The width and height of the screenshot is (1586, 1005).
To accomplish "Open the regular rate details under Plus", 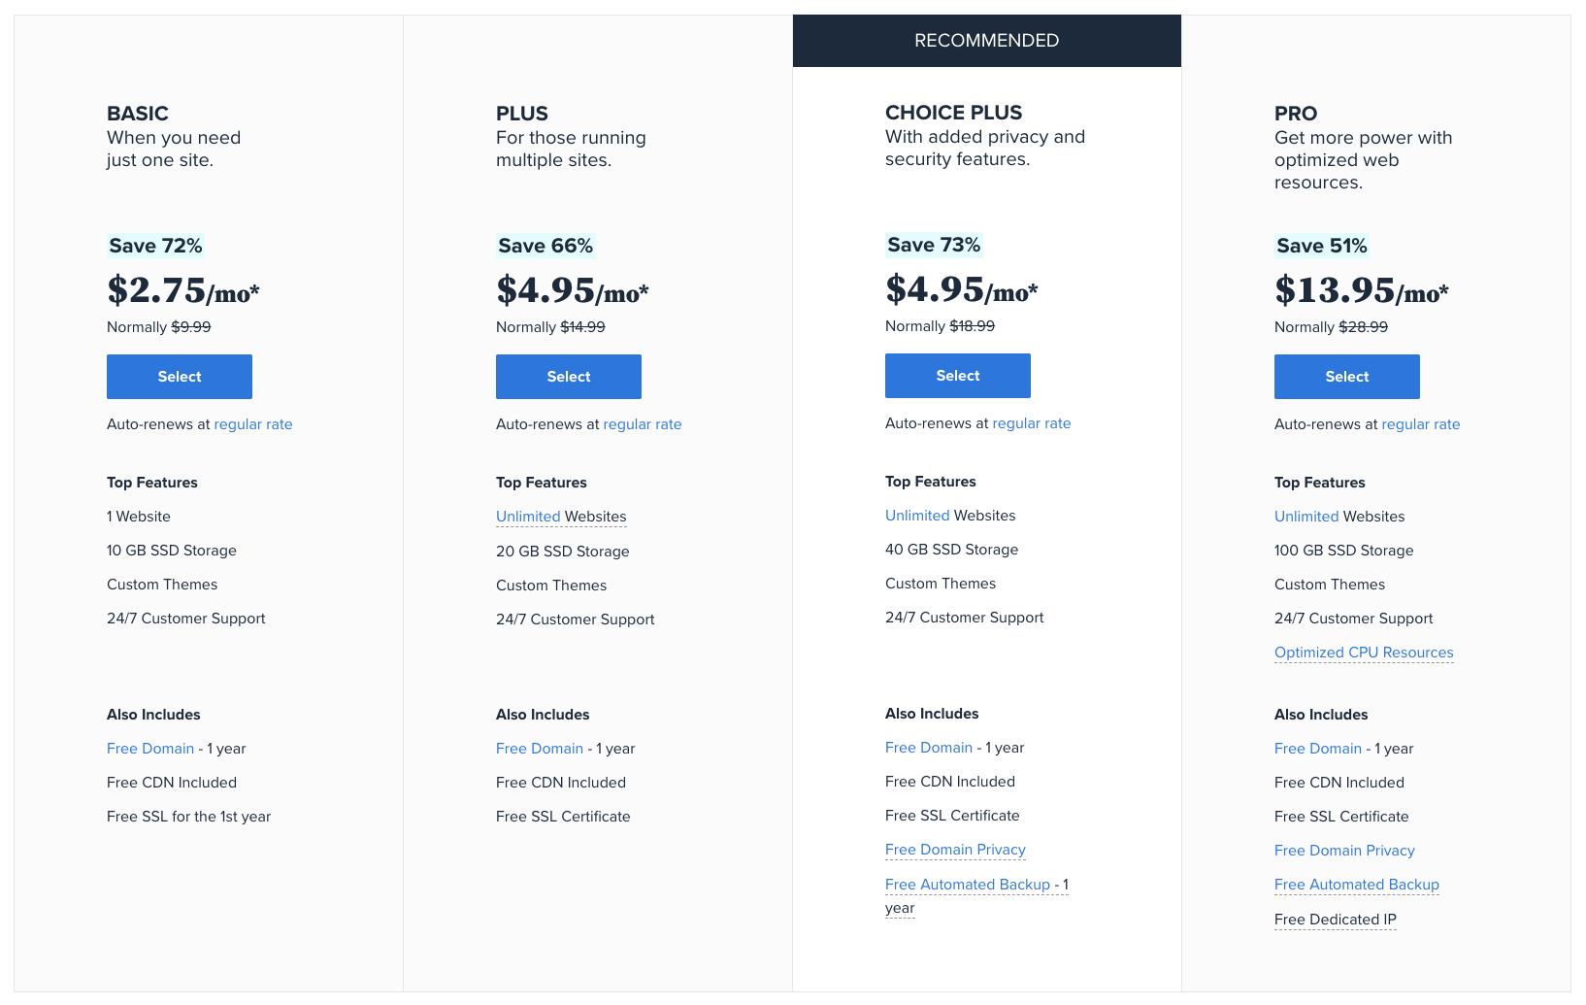I will 643,424.
